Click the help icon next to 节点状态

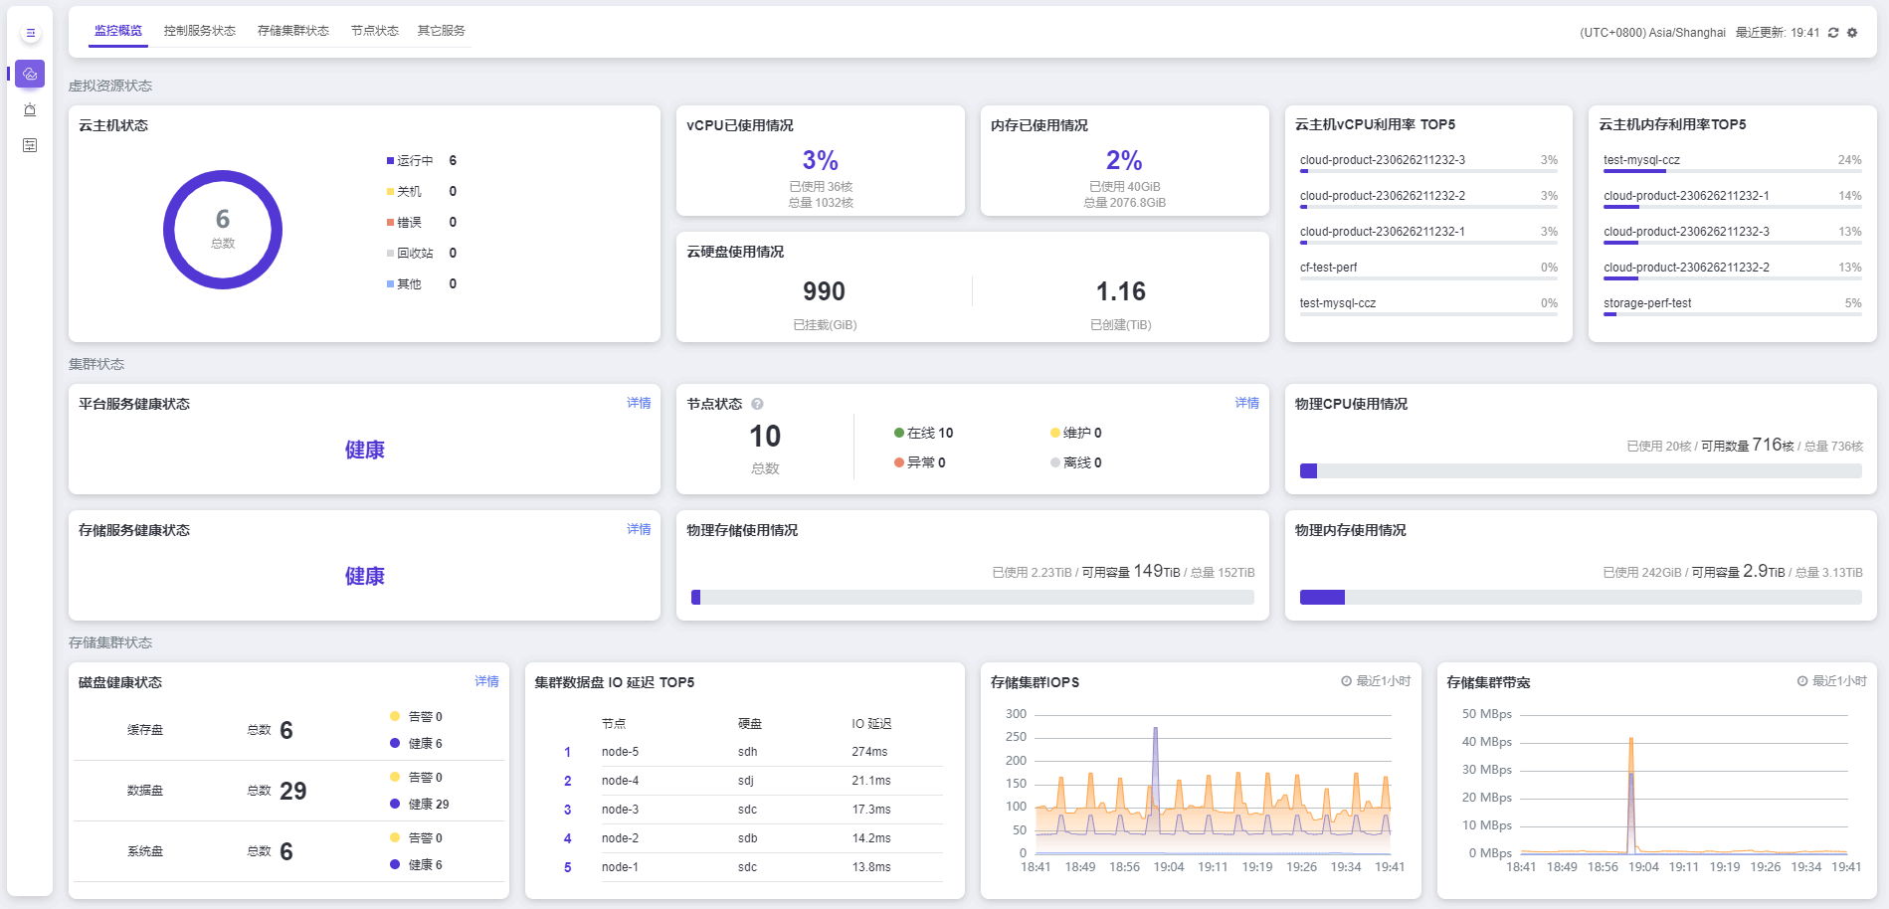pyautogui.click(x=757, y=404)
